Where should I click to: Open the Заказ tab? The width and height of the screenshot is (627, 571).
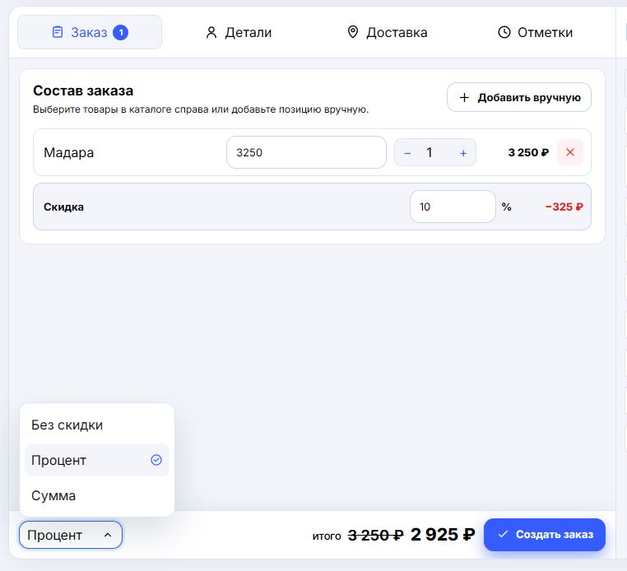pyautogui.click(x=90, y=32)
